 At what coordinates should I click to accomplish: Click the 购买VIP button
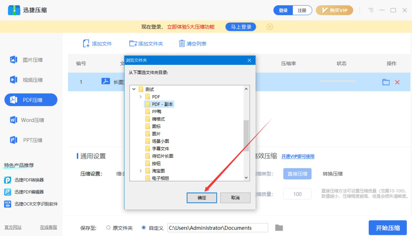click(334, 10)
